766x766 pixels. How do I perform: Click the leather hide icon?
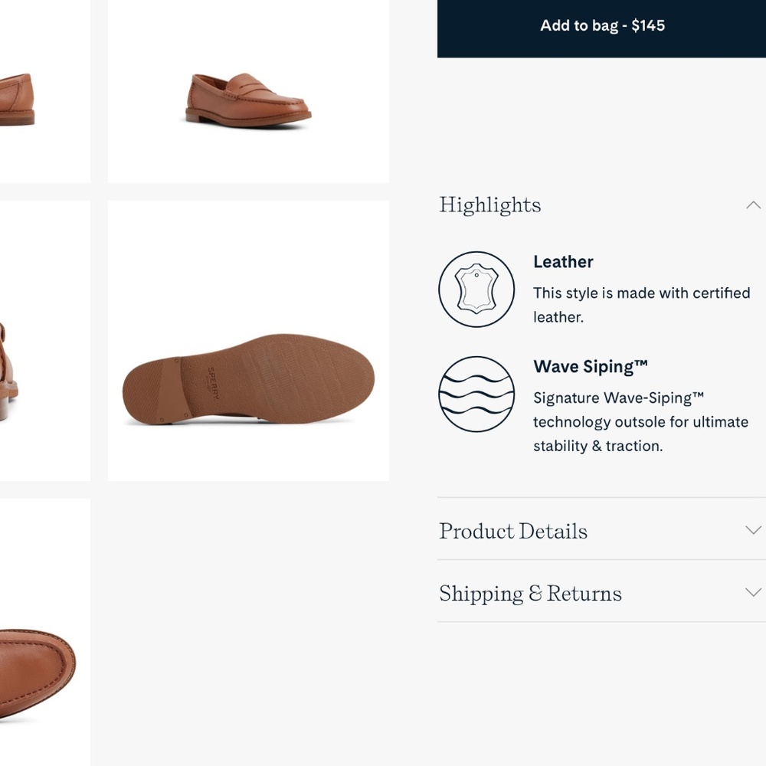[476, 290]
